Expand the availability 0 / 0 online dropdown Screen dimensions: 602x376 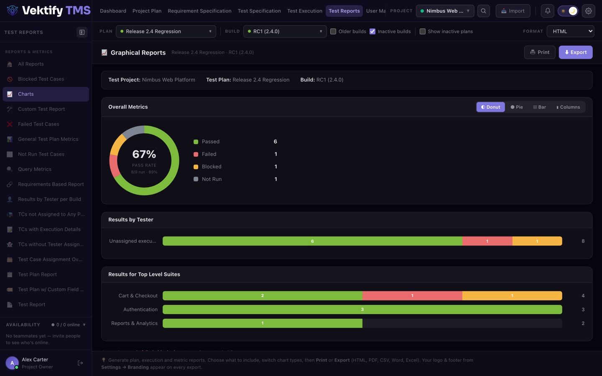click(69, 325)
